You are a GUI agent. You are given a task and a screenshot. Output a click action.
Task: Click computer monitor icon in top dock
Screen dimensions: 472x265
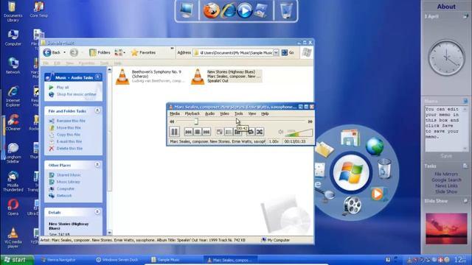tap(187, 10)
